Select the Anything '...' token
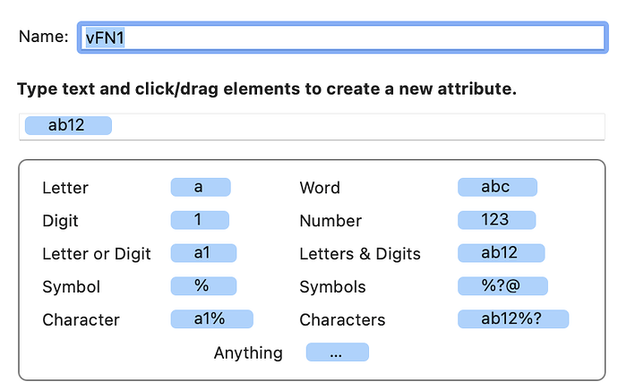 (337, 352)
